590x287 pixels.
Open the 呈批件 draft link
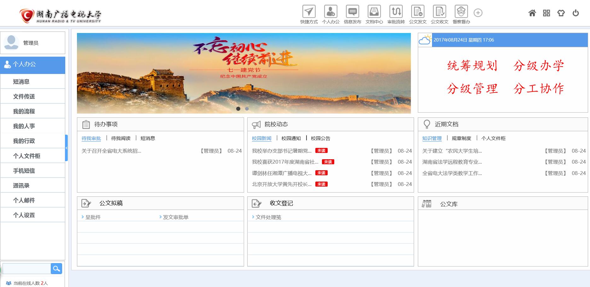pyautogui.click(x=93, y=217)
